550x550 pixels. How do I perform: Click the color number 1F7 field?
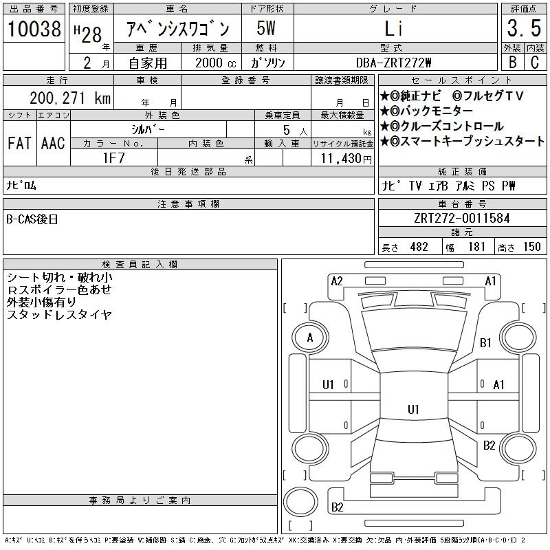pos(113,157)
